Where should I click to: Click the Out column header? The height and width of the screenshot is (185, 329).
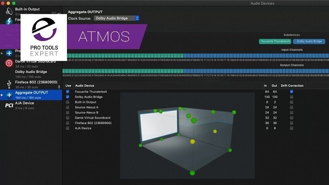(x=274, y=86)
